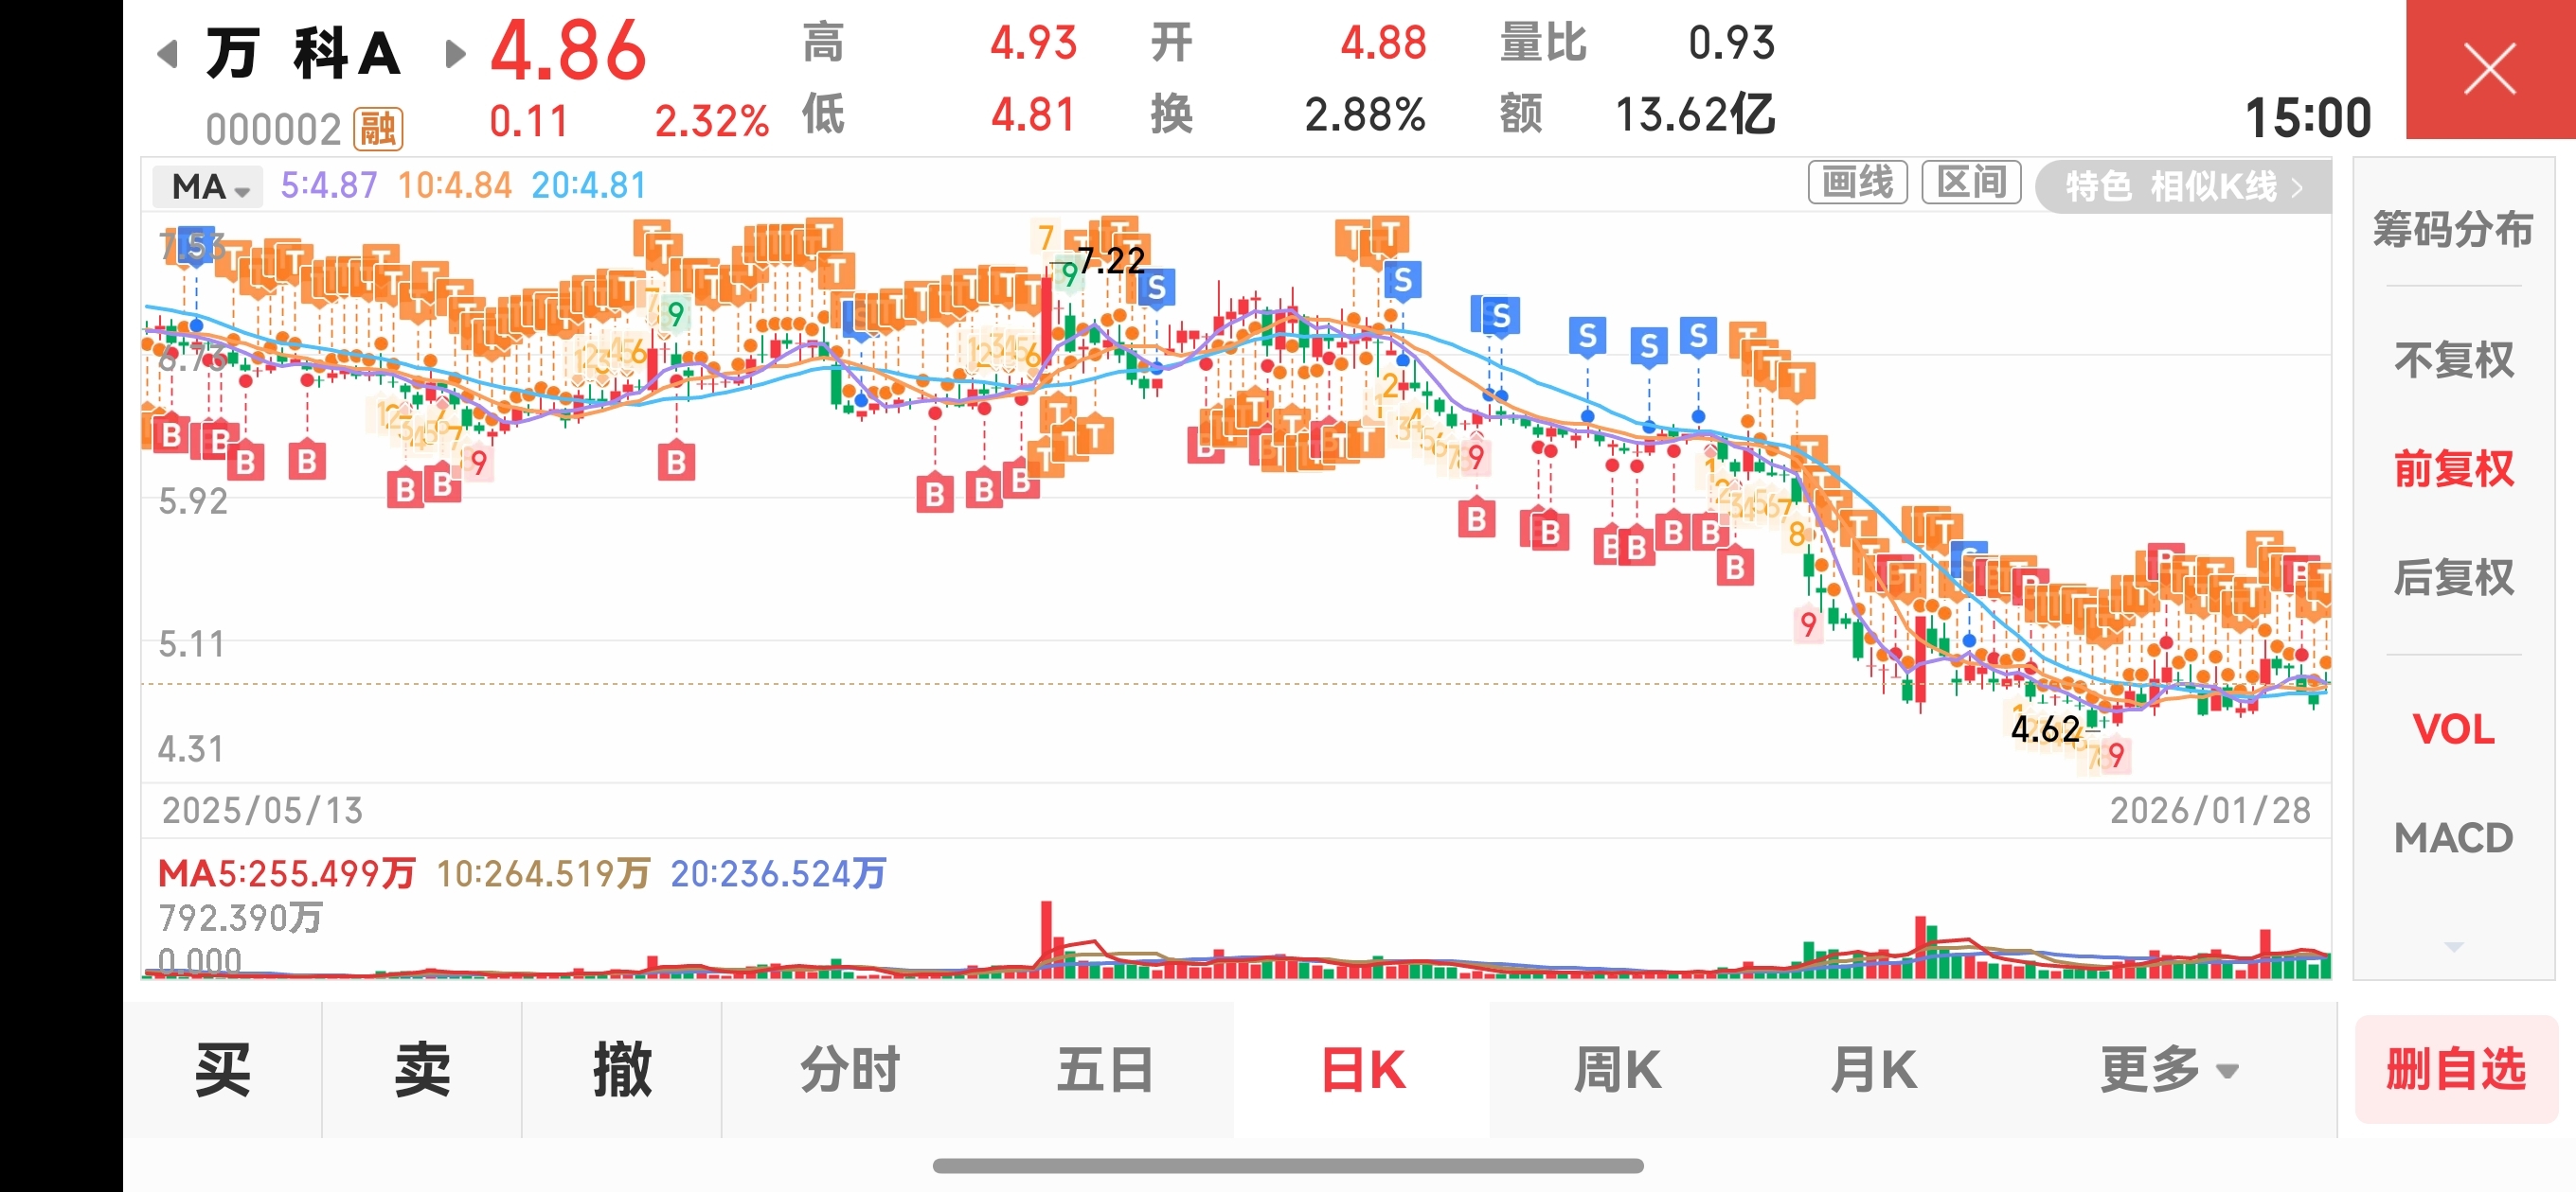Tap the 融 margin trading badge
This screenshot has height=1192, width=2576.
coord(378,129)
